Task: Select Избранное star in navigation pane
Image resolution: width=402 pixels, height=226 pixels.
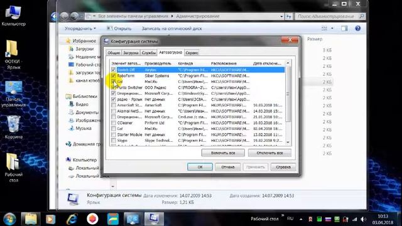Action: pos(68,41)
